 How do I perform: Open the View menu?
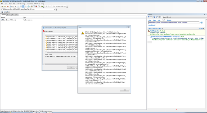tap(10, 4)
